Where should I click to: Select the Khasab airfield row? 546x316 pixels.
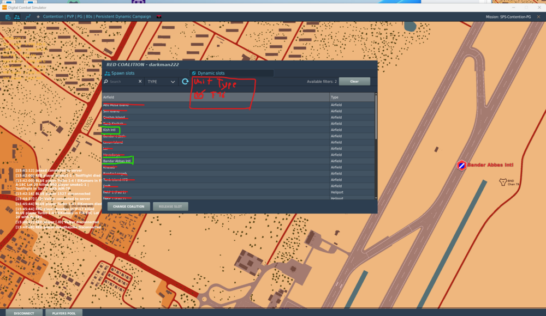tap(238, 168)
